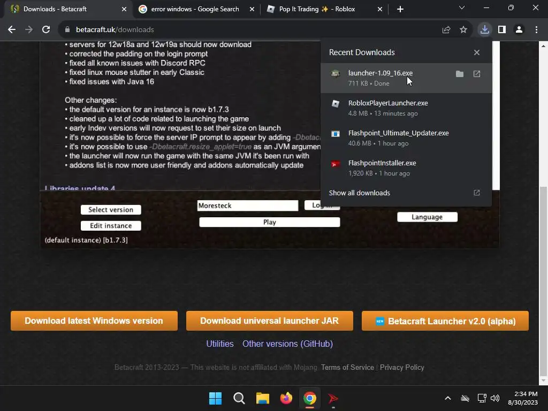Open launcher-1.09_16.exe via the open icon

(477, 74)
